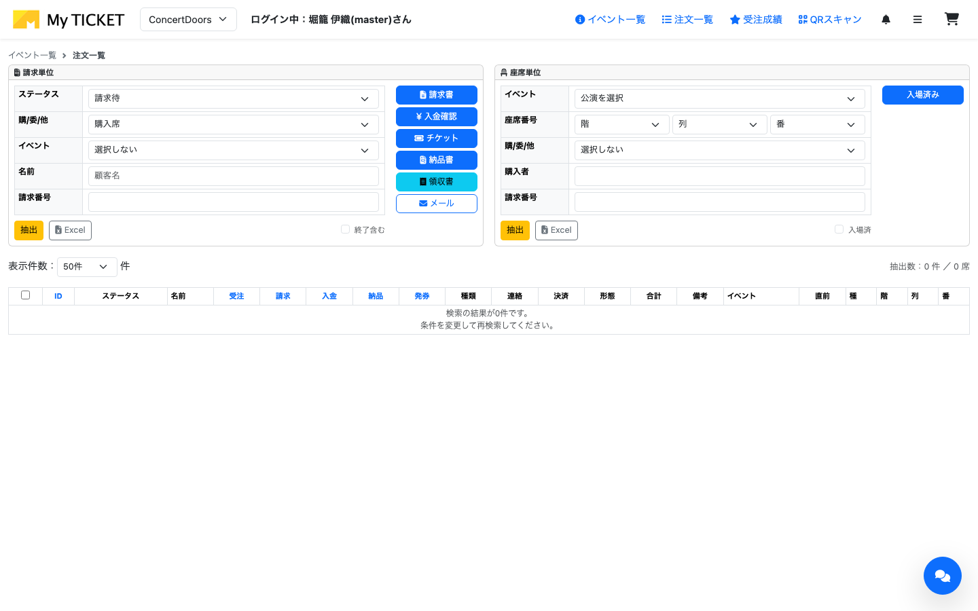Click the yellow 抽出 extract button
Screen dimensions: 978x611
(x=29, y=230)
